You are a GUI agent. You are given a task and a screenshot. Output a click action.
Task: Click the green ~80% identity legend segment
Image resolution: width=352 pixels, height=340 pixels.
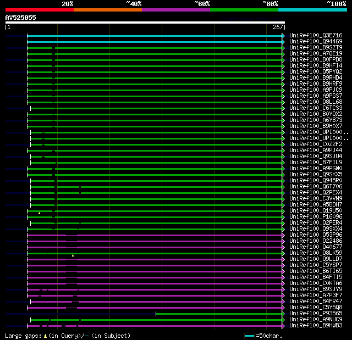point(244,10)
